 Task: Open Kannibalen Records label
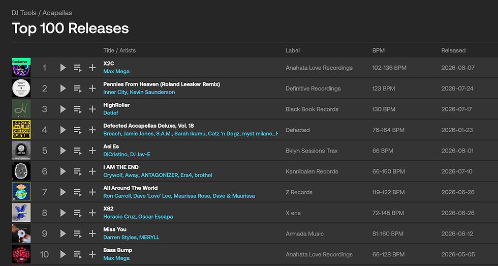[312, 171]
